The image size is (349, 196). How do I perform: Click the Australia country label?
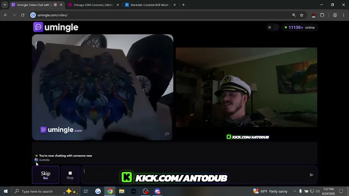pyautogui.click(x=44, y=160)
